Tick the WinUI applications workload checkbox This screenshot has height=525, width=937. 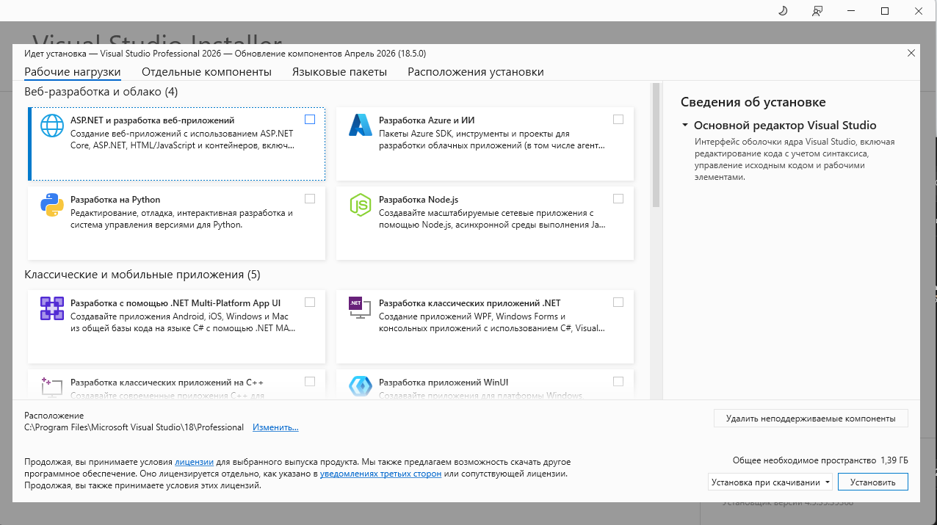[x=618, y=381]
